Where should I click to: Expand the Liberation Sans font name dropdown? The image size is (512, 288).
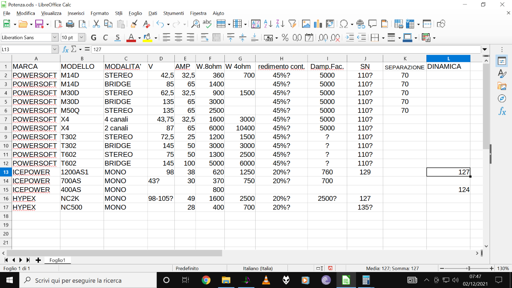coord(55,38)
